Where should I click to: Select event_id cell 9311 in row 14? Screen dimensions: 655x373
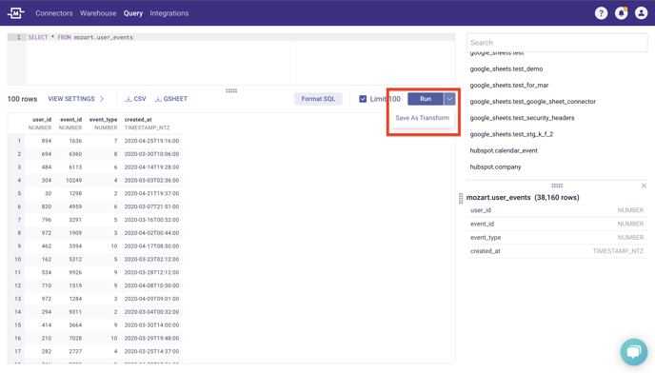tap(75, 312)
